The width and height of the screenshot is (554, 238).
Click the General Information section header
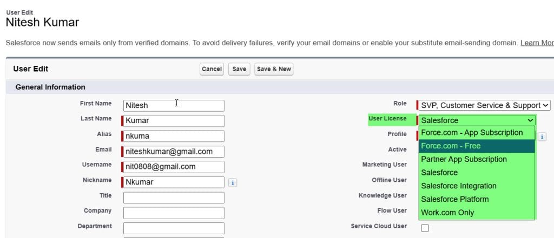[50, 87]
